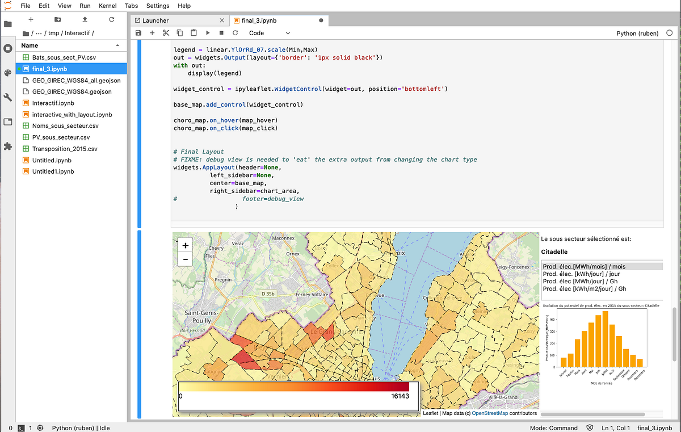The width and height of the screenshot is (681, 432).
Task: Restart the kernel with the refresh icon
Action: point(235,33)
